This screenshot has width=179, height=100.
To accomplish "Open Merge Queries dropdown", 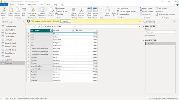I will 147,9.
